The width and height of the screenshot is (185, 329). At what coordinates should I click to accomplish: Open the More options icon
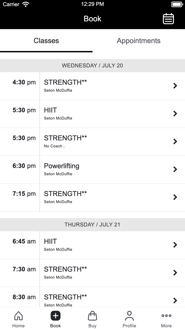tap(166, 315)
